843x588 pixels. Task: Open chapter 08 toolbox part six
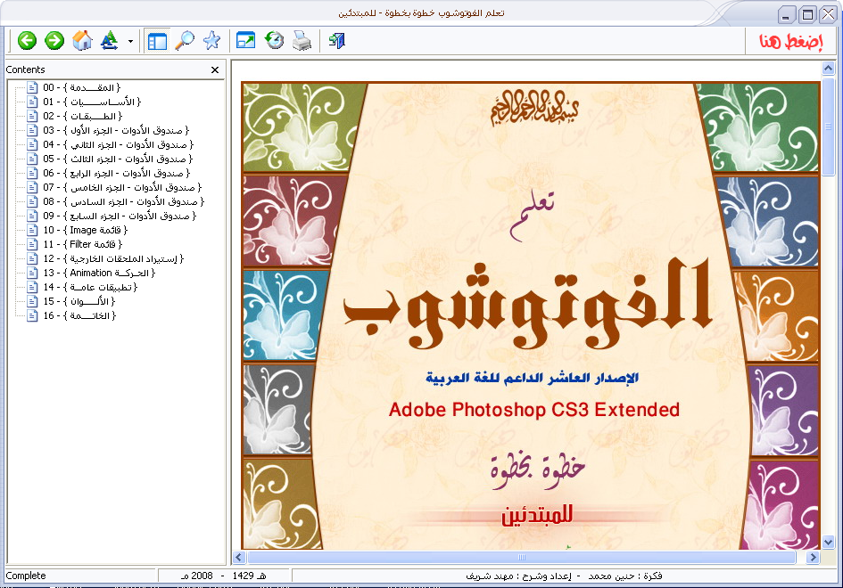(x=123, y=201)
